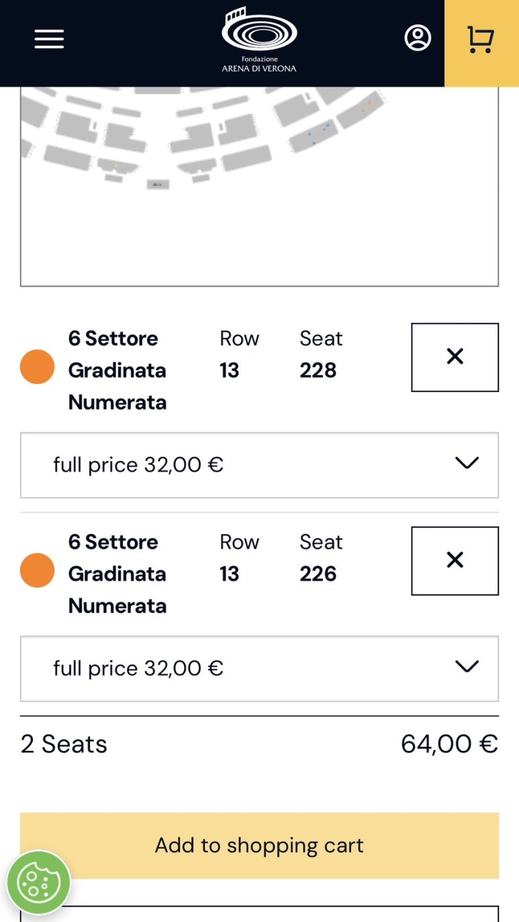Viewport: 519px width, 922px height.
Task: Open cookie preferences icon
Action: [x=39, y=882]
